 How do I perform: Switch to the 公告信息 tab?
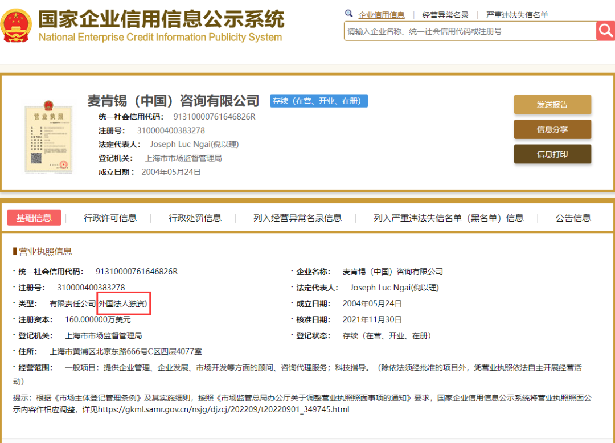573,218
